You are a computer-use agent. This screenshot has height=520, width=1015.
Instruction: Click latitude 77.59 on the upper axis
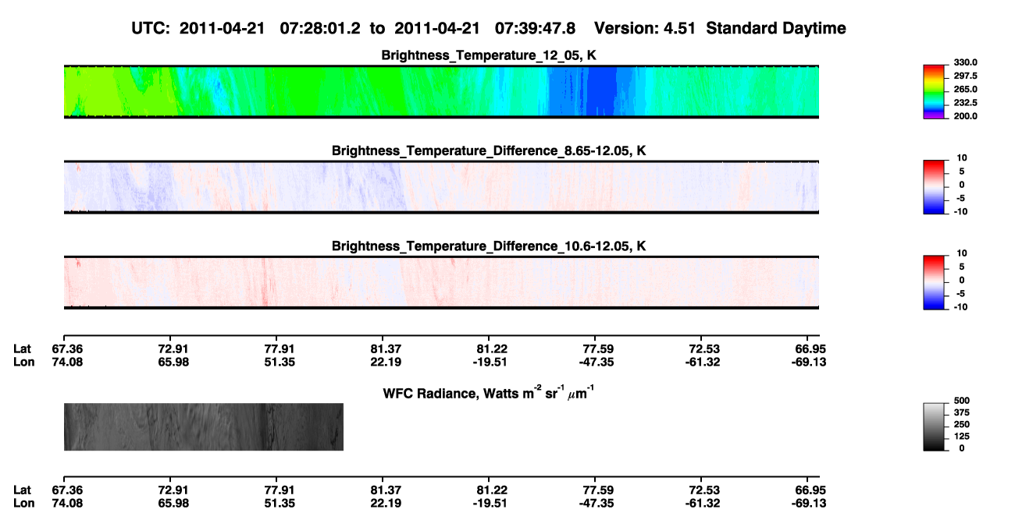pos(598,348)
